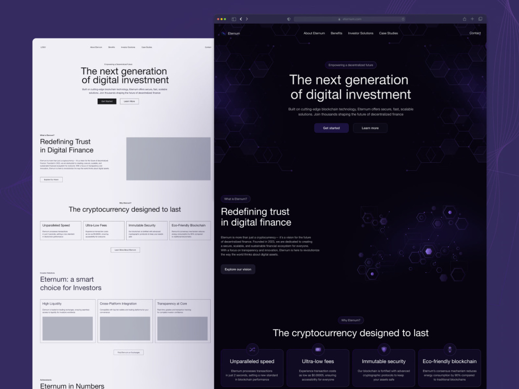
Task: Open About Eternum in dark site nav
Action: pos(314,33)
